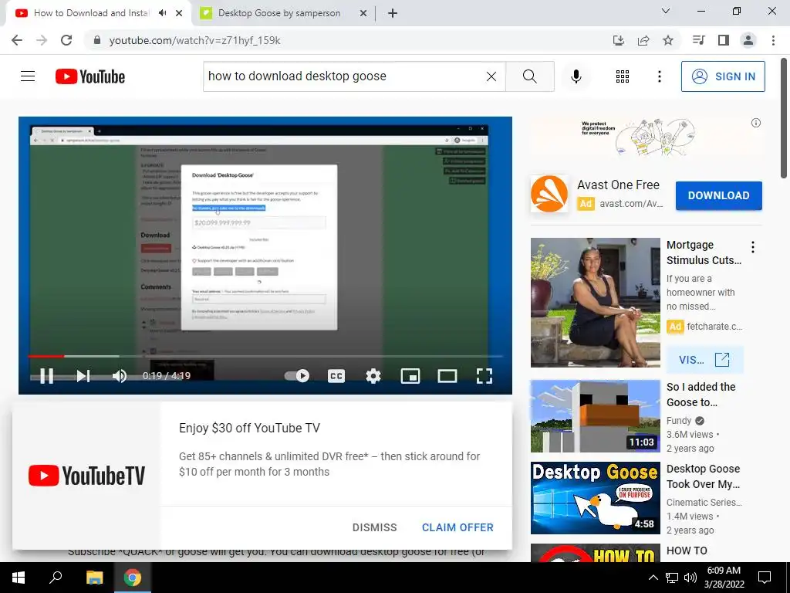
Task: Search with your voice microphone
Action: coord(576,76)
